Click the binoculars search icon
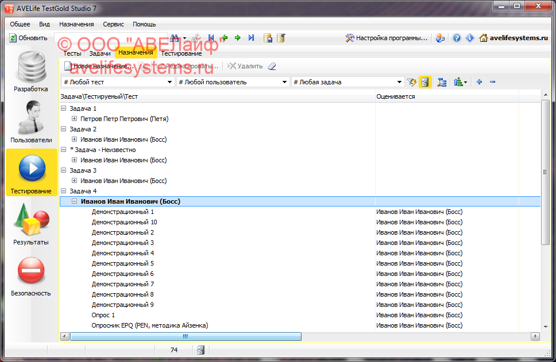Viewport: 556px width, 362px height. point(175,38)
